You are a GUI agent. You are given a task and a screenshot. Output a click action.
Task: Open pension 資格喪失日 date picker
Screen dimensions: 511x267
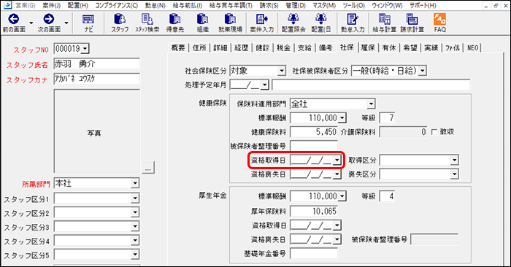tap(337, 239)
